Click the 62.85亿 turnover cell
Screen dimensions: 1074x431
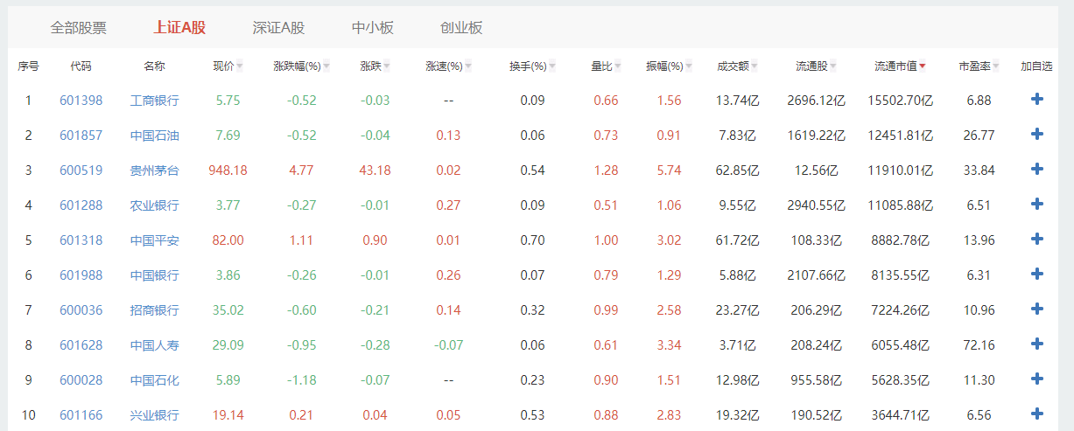(x=737, y=170)
